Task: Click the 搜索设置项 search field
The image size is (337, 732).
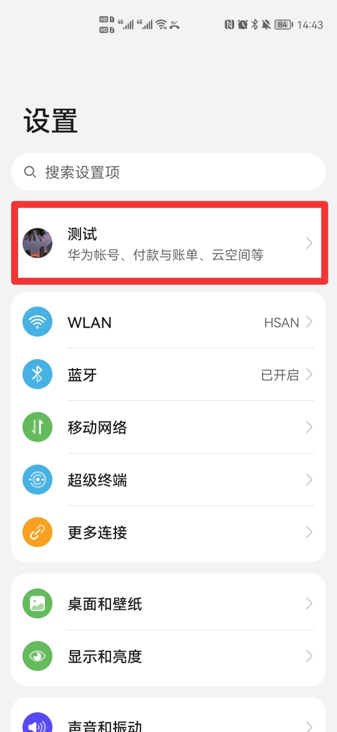Action: [x=168, y=172]
